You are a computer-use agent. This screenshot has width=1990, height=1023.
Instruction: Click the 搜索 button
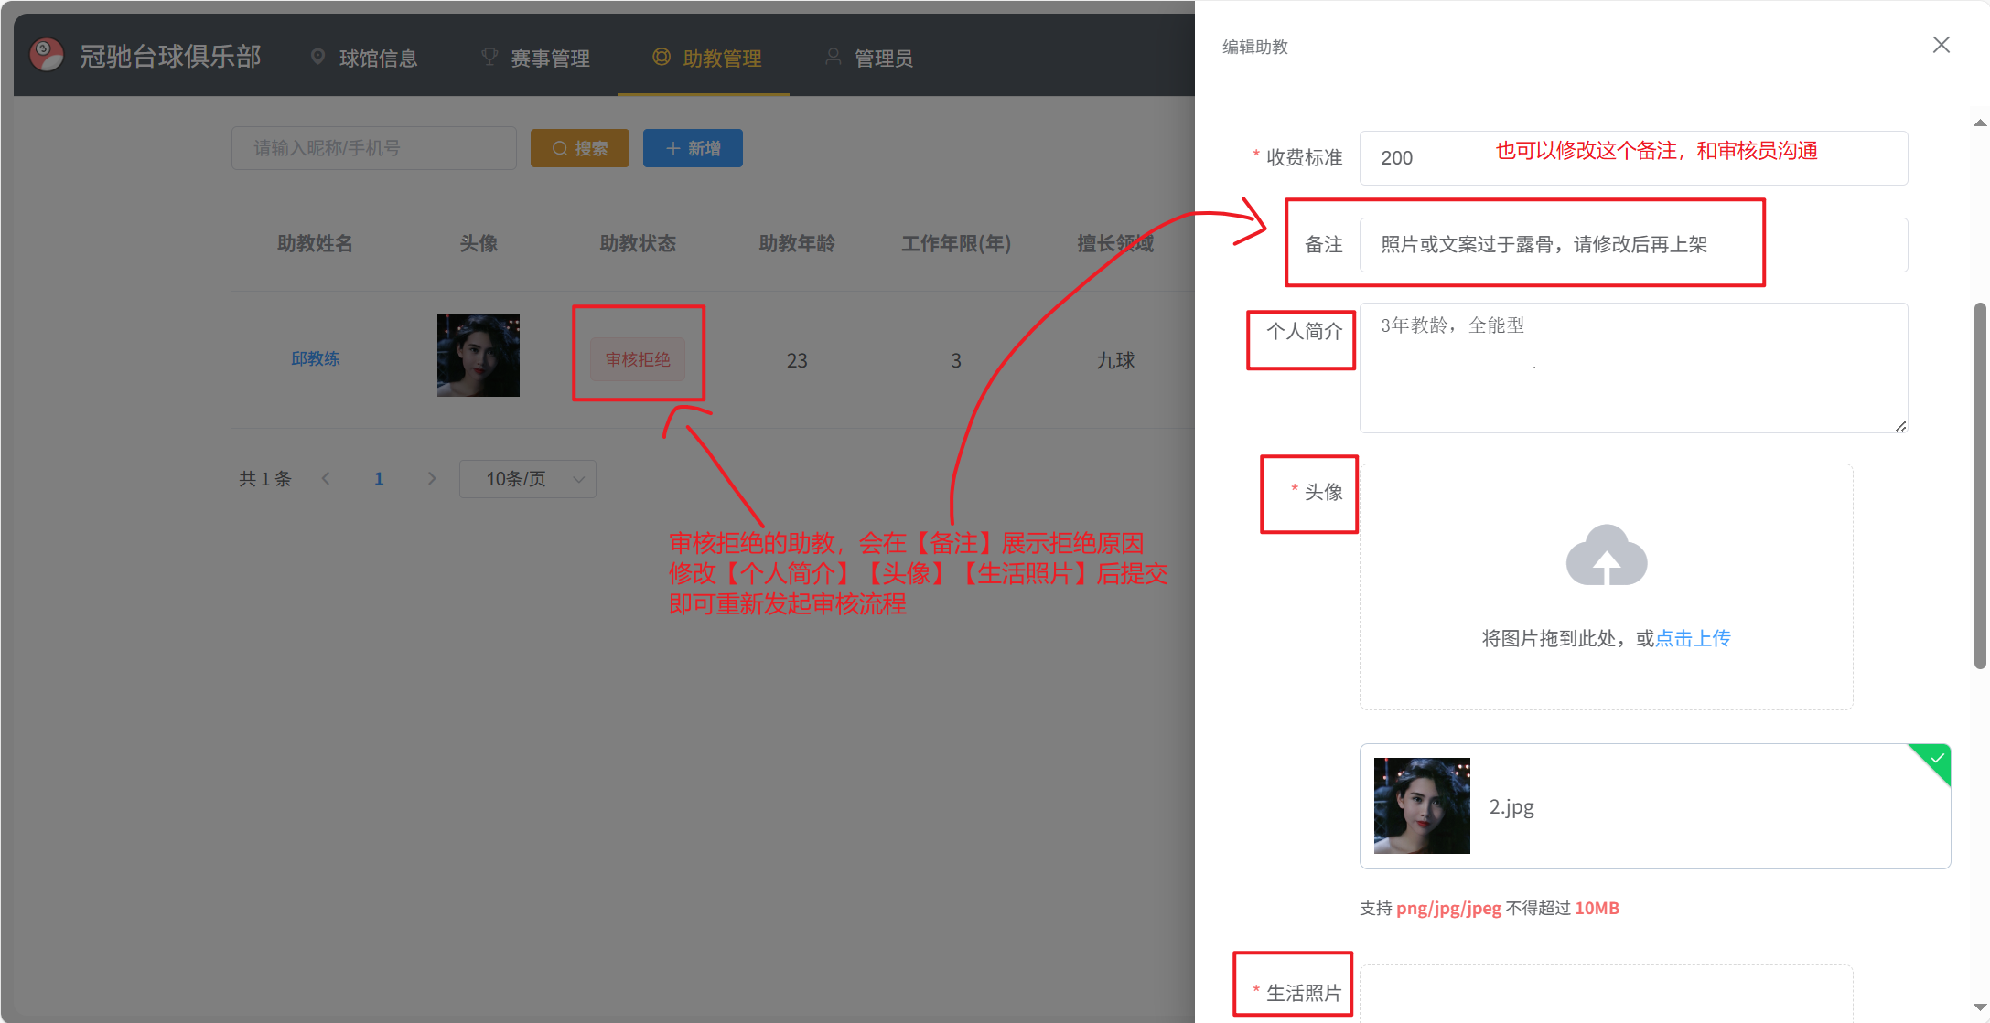(579, 148)
